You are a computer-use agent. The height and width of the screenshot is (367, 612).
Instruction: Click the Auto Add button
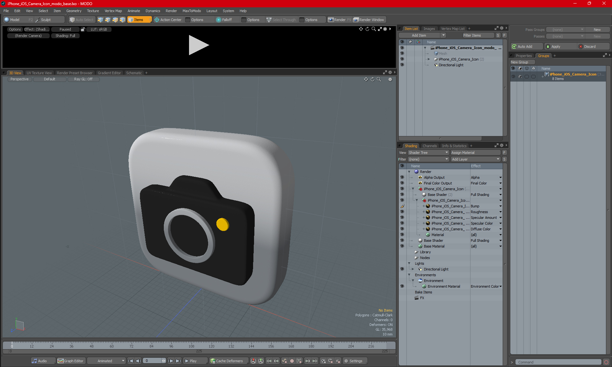click(527, 47)
